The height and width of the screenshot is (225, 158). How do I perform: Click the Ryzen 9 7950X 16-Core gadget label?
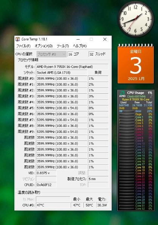click(x=136, y=99)
